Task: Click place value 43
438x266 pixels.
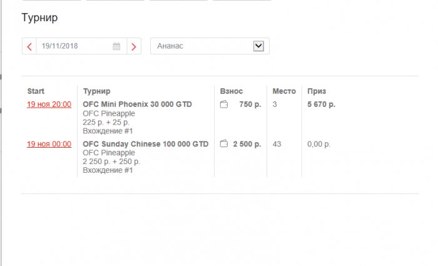Action: coord(277,144)
